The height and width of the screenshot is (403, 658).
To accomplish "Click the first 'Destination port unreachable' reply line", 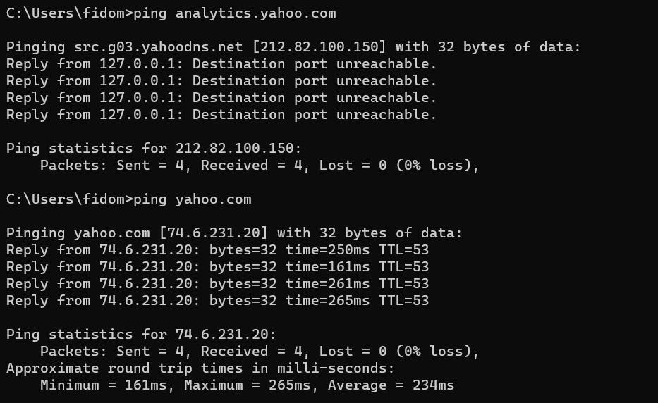I will (x=221, y=64).
